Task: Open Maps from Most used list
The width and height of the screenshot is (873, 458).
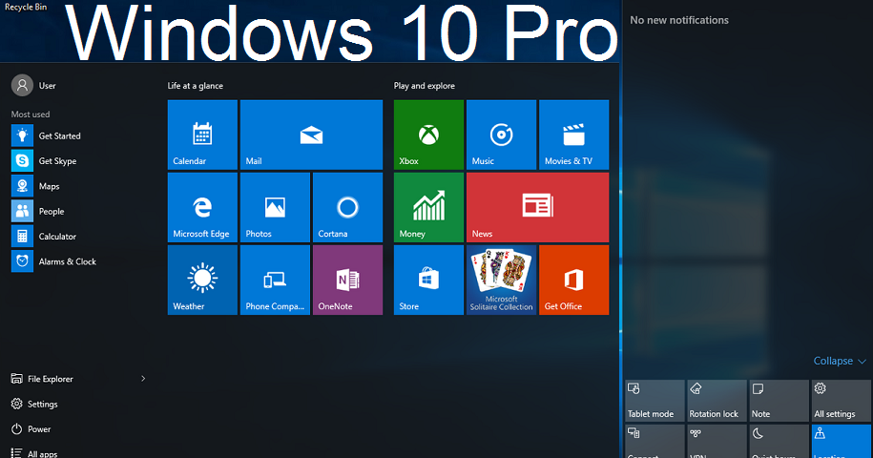Action: click(x=35, y=186)
